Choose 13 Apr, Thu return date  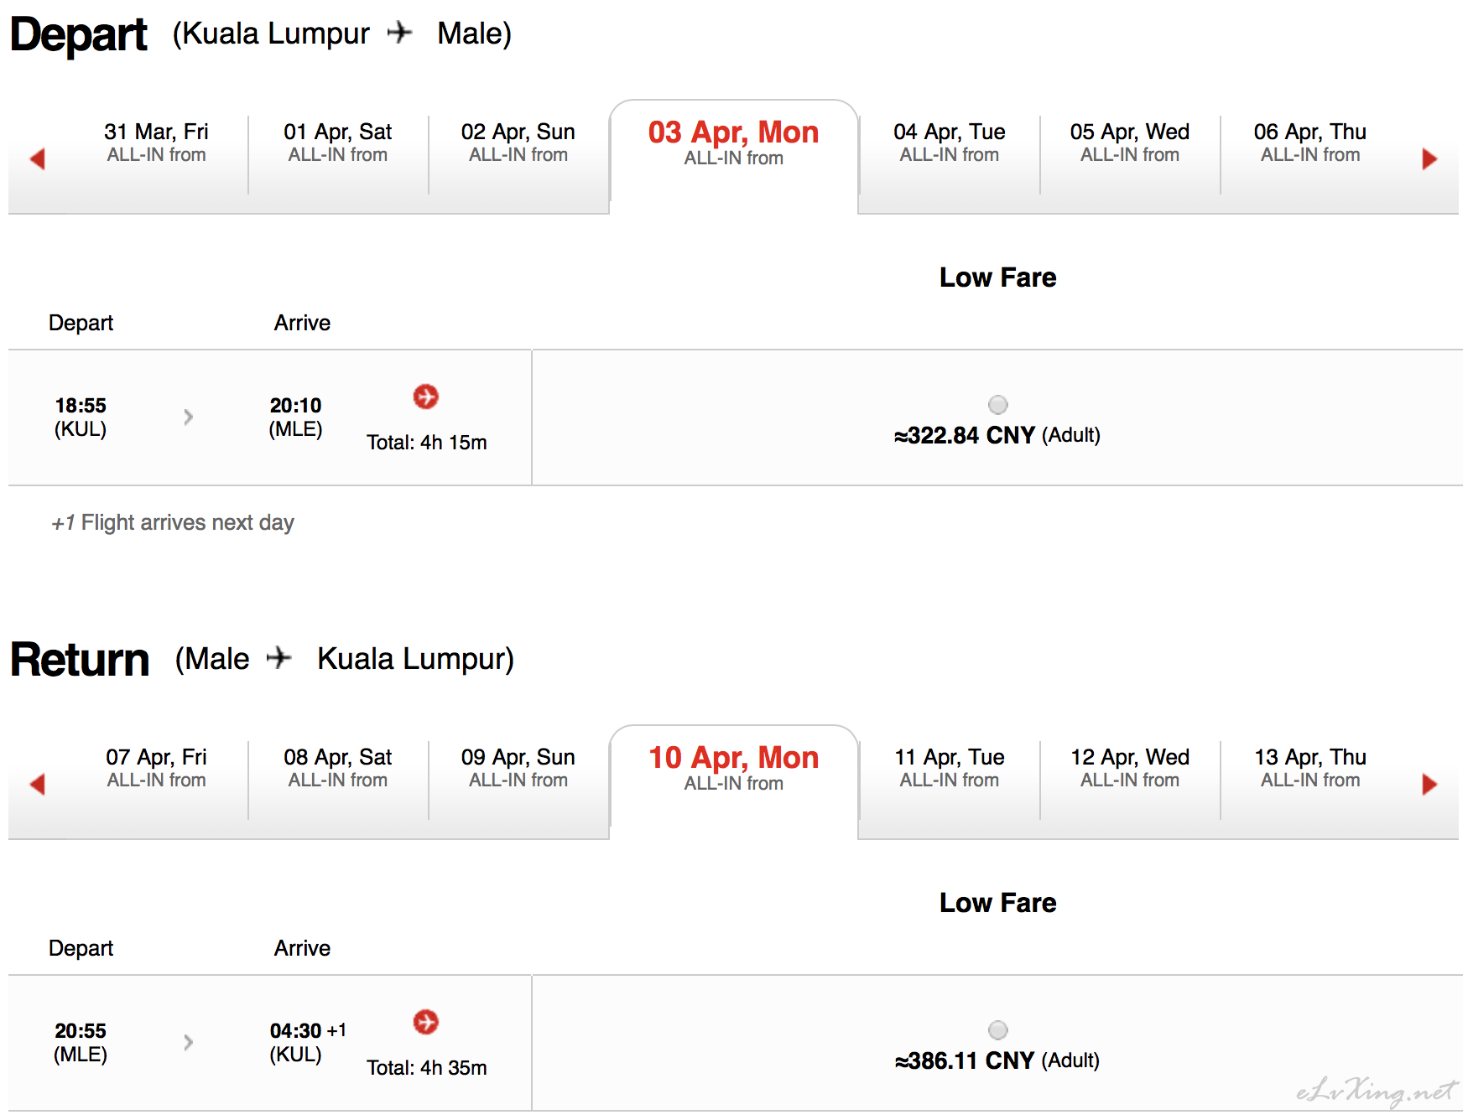point(1309,768)
